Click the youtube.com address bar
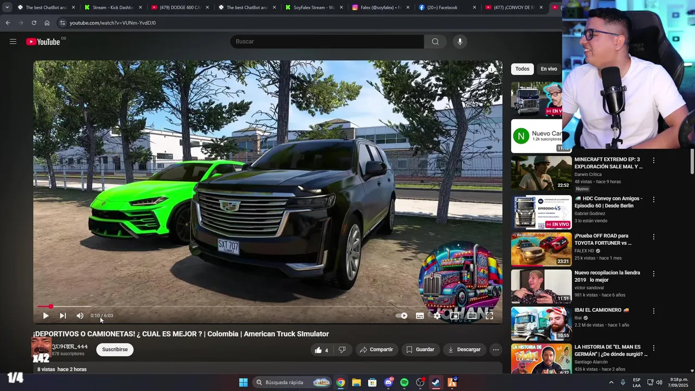Image resolution: width=695 pixels, height=391 pixels. coord(309,23)
